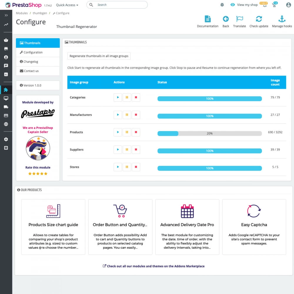Open Customers person icon in sidebar

click(6, 57)
